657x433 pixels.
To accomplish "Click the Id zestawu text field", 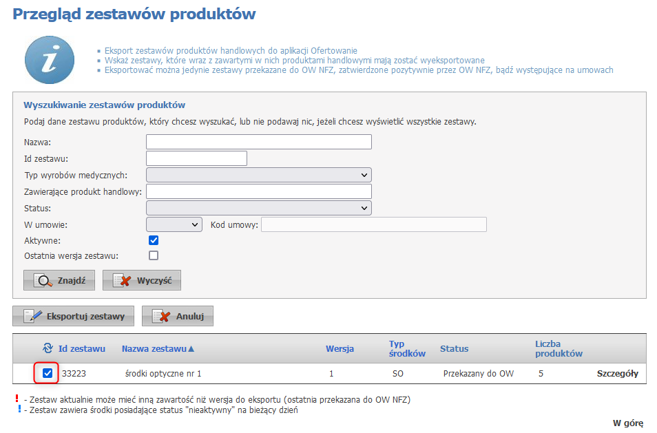I will 196,158.
